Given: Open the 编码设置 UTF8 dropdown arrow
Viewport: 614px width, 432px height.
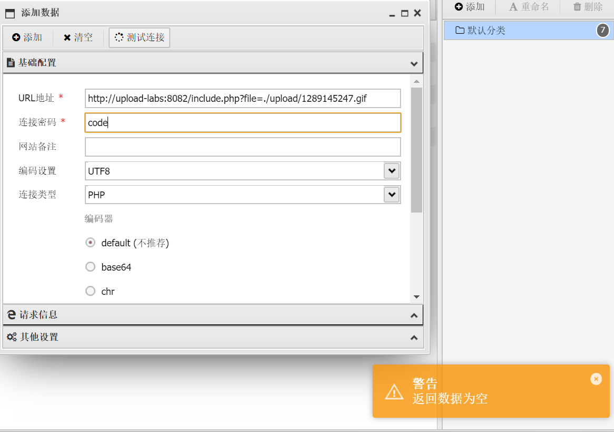Looking at the screenshot, I should (392, 171).
